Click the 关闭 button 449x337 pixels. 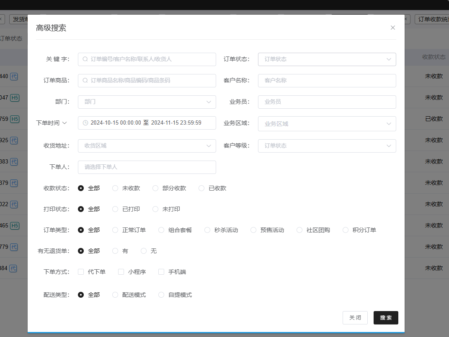[x=355, y=318]
